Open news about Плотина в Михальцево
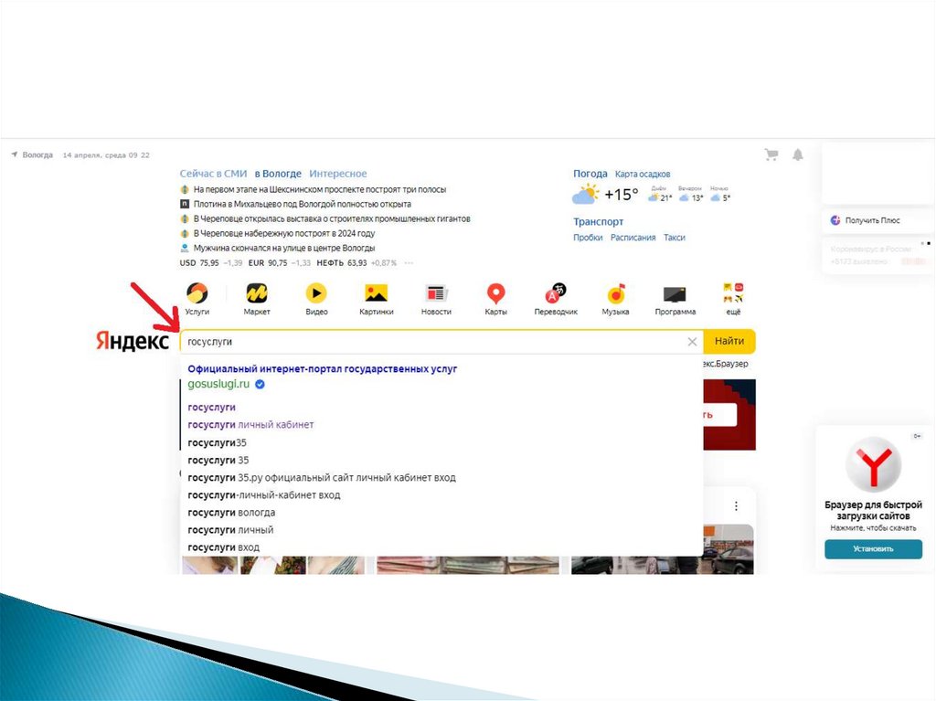The width and height of the screenshot is (936, 701). pos(302,204)
